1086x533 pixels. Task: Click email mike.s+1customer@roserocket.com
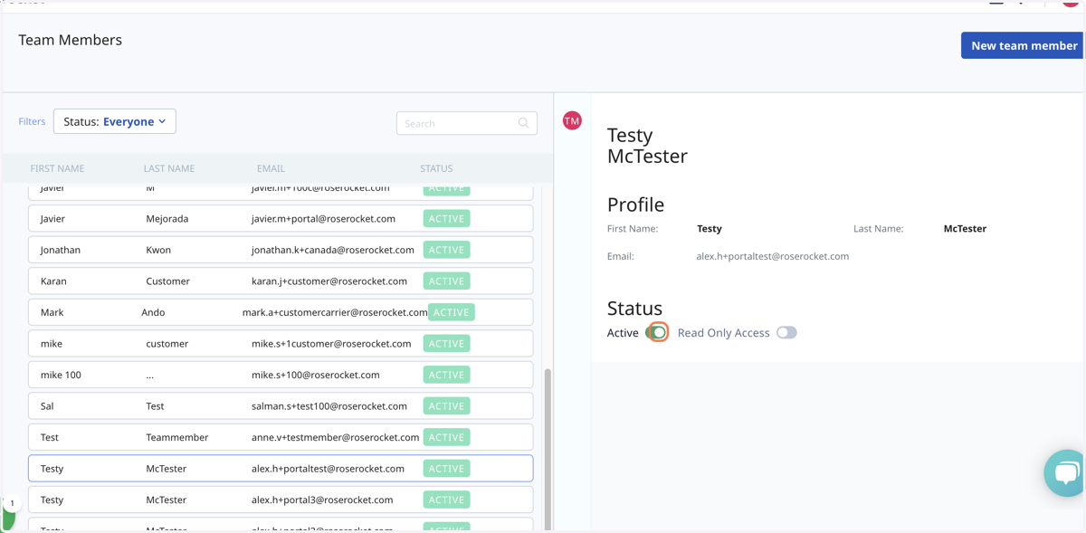(x=331, y=344)
